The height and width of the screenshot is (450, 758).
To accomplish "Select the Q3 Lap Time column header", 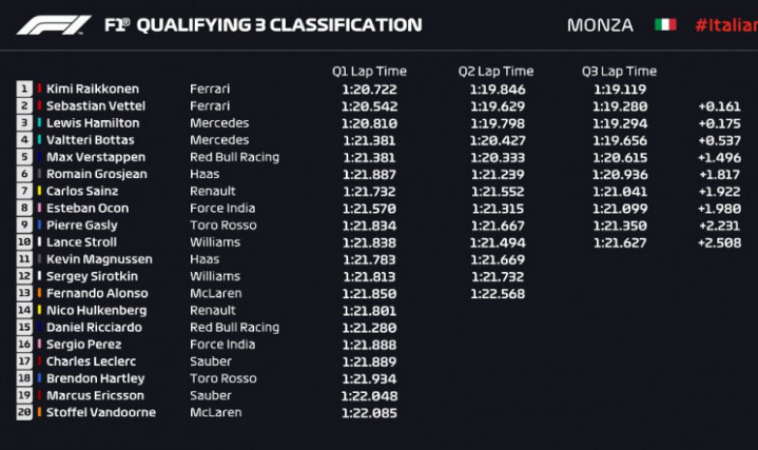I will [619, 72].
